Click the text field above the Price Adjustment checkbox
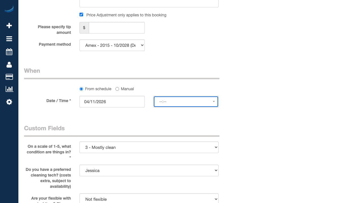Screen dimensions: 362x203 click(149, 3)
